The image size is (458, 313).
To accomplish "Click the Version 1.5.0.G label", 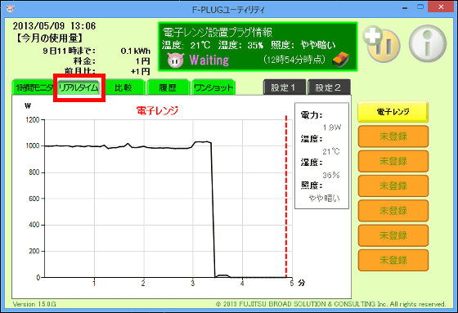I will click(x=34, y=304).
